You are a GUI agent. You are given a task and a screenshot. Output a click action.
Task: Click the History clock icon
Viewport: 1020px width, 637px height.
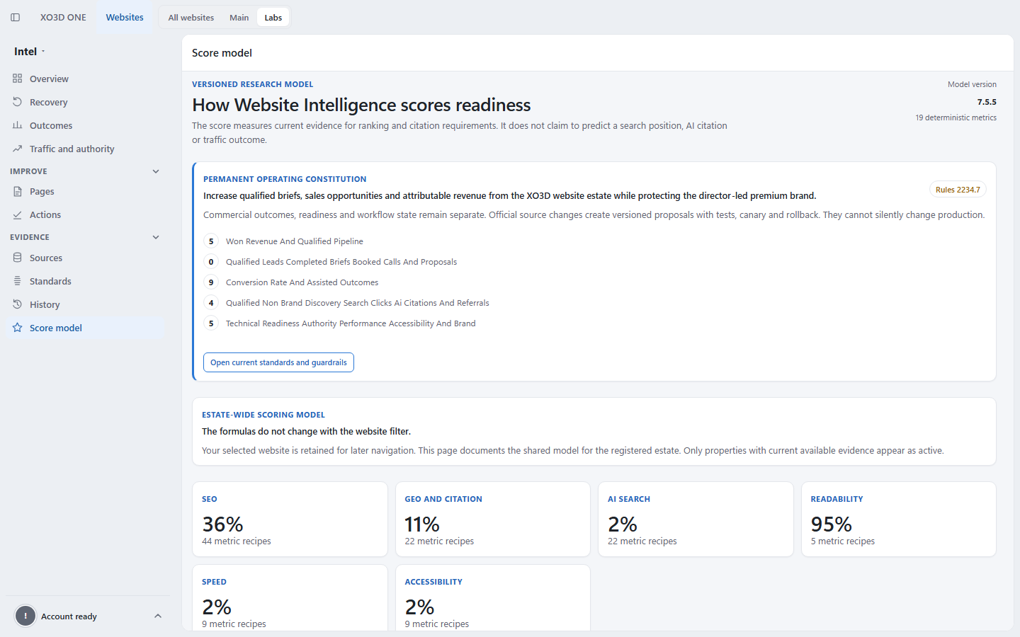[17, 304]
